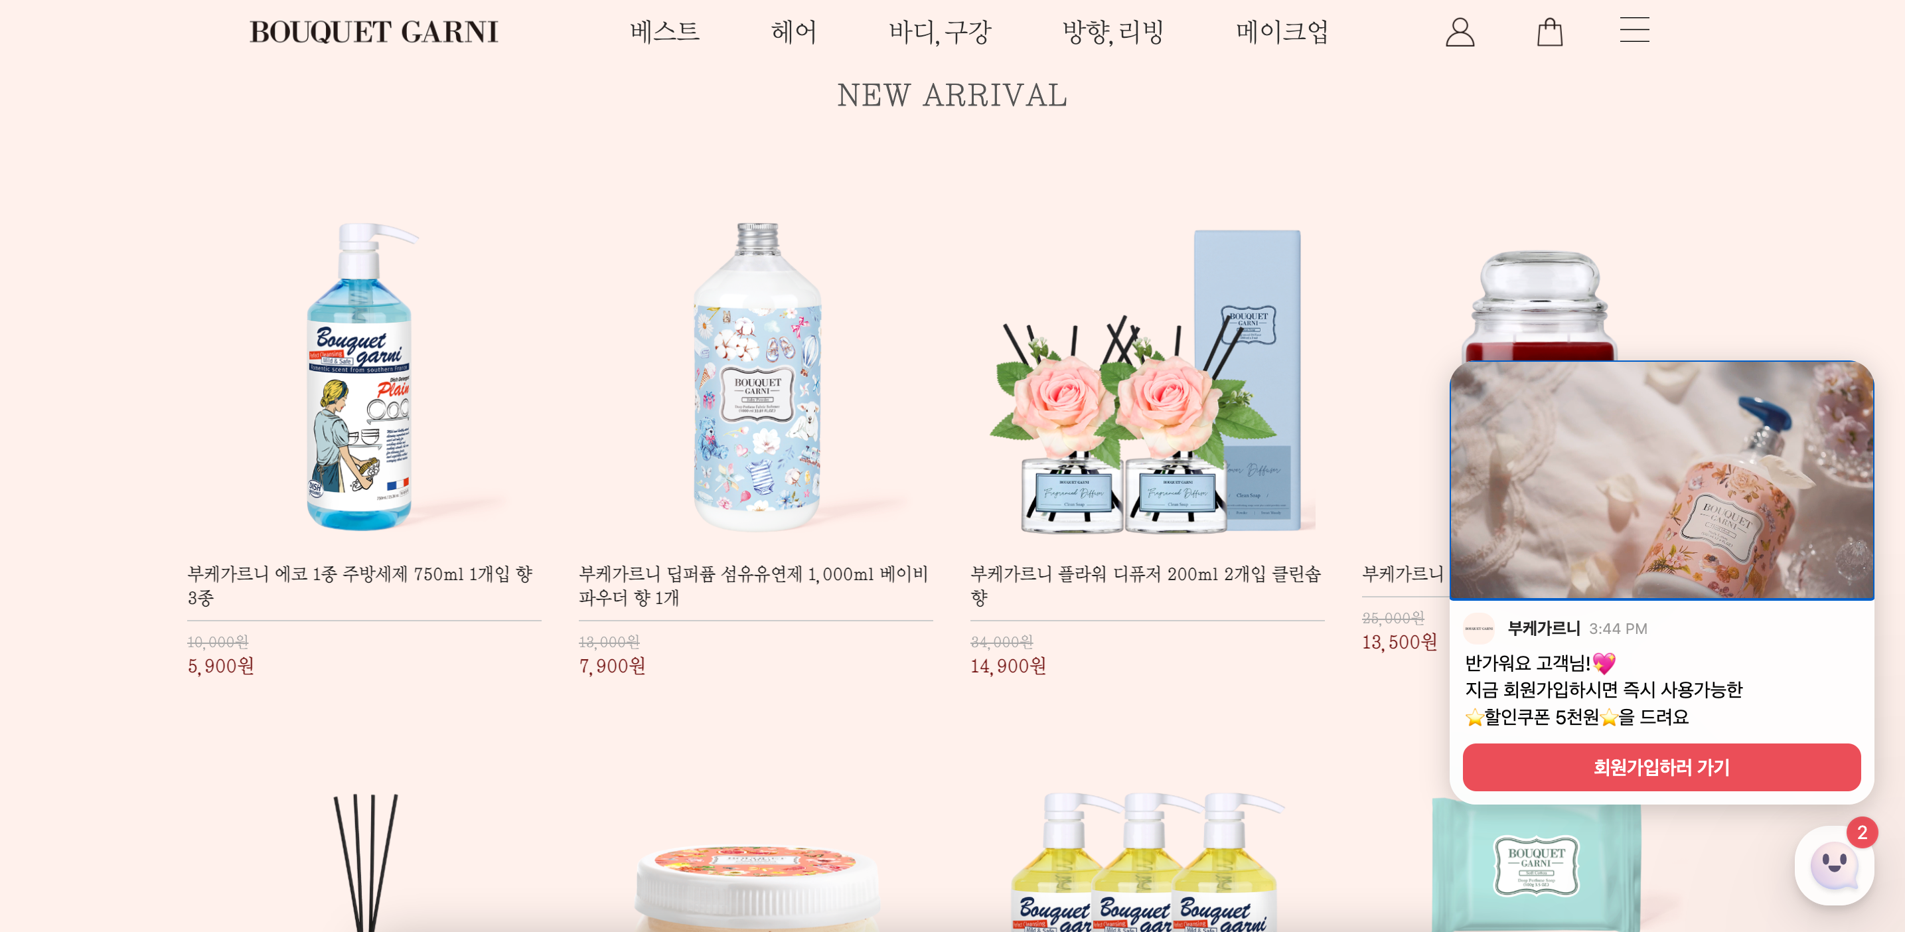Open the 베스트 menu
Image resolution: width=1905 pixels, height=932 pixels.
point(664,32)
